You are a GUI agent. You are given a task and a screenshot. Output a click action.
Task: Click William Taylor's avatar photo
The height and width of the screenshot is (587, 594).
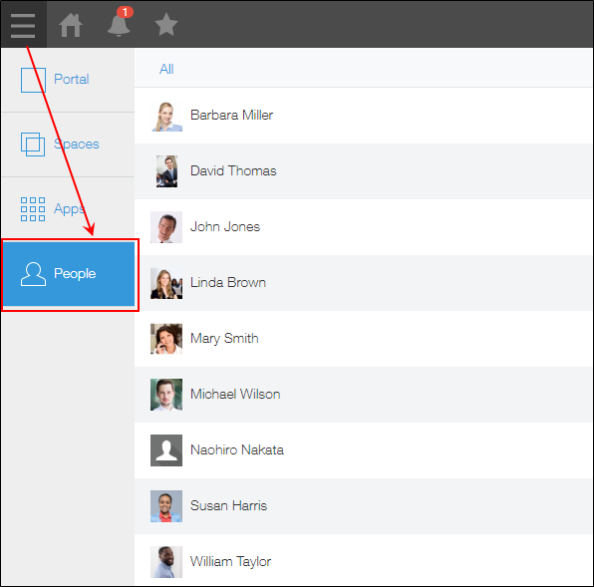(x=166, y=562)
